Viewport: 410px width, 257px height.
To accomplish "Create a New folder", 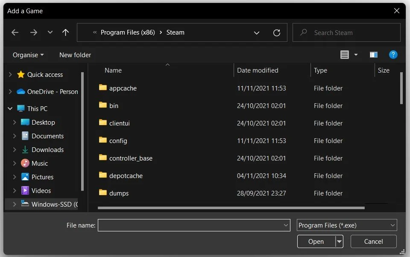I will coord(75,55).
